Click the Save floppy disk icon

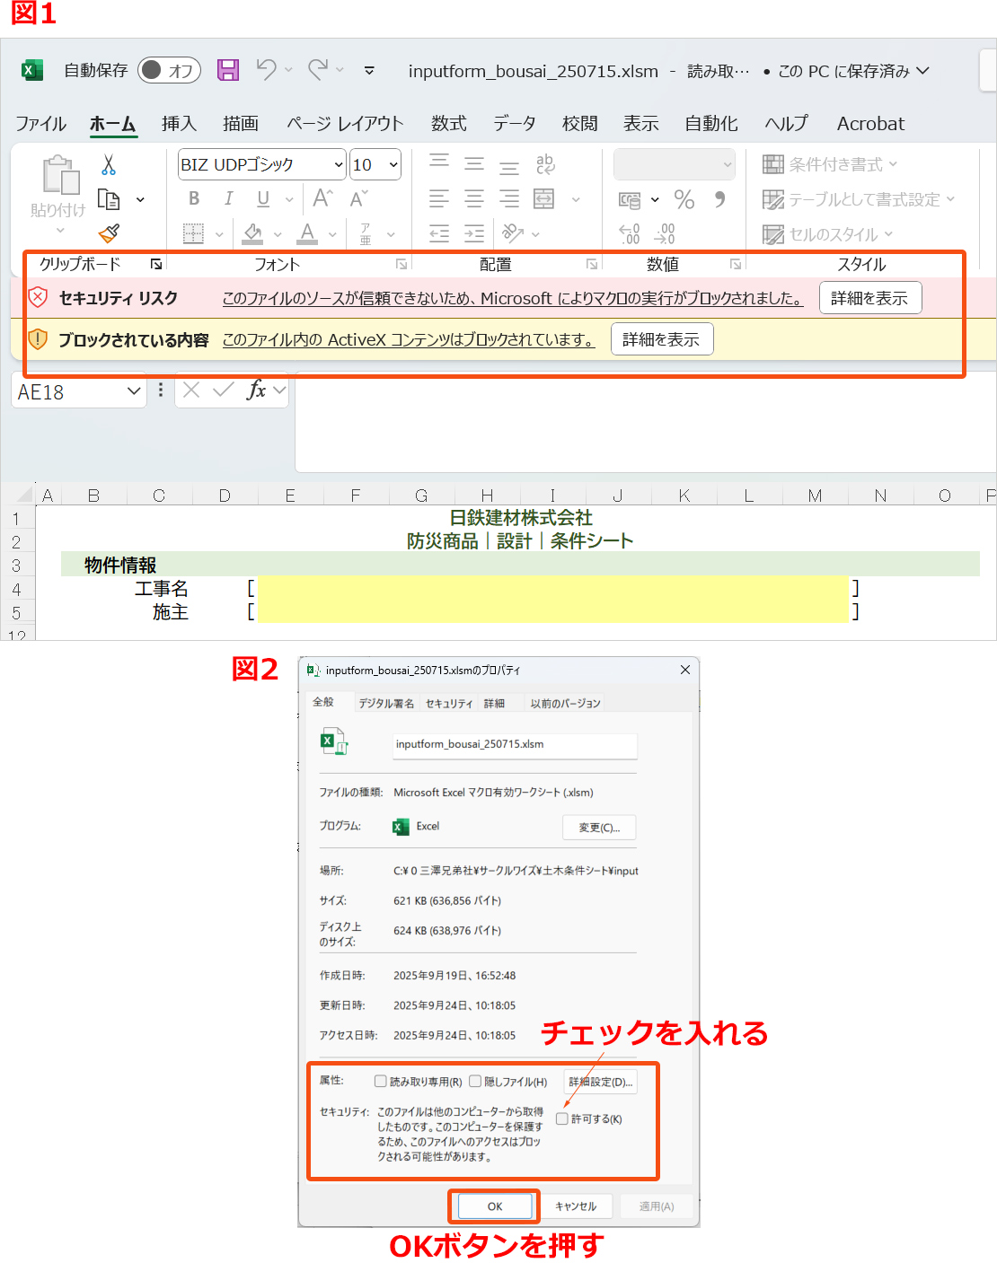click(x=228, y=70)
